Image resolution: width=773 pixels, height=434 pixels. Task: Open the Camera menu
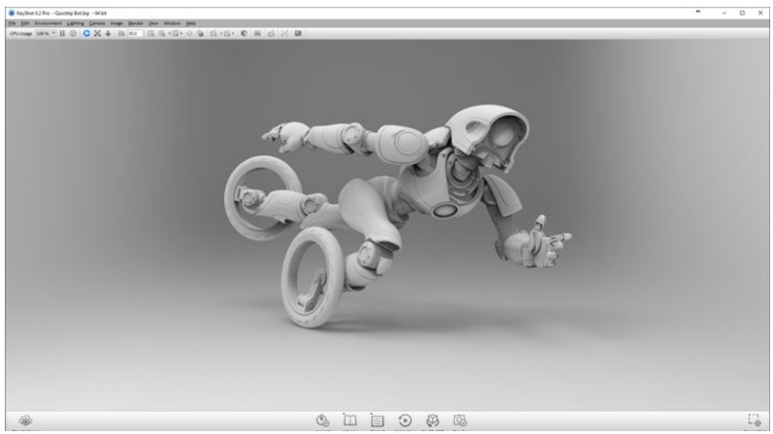tap(98, 22)
